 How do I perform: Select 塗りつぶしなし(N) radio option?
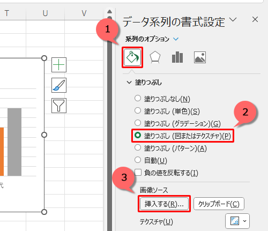tap(138, 98)
